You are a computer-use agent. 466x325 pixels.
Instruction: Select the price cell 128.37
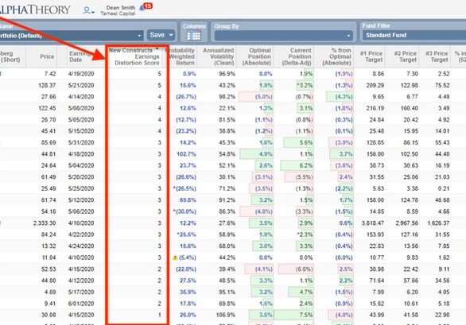47,85
